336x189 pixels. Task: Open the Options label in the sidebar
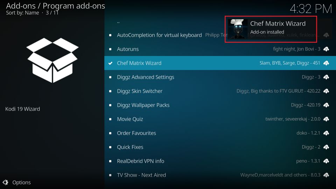(21, 182)
